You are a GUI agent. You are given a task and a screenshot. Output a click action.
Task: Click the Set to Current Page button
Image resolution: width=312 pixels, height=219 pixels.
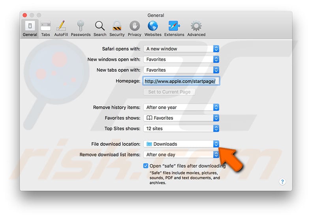[169, 92]
